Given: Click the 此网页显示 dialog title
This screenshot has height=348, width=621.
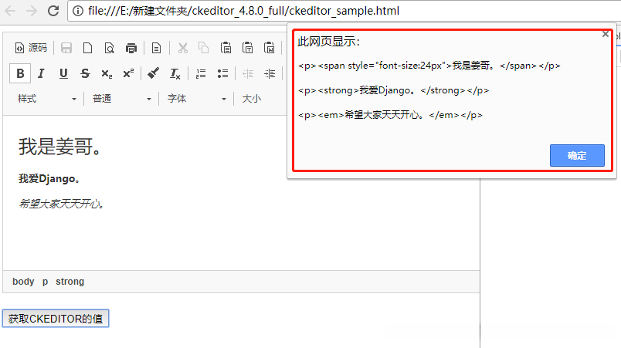Looking at the screenshot, I should pyautogui.click(x=329, y=42).
